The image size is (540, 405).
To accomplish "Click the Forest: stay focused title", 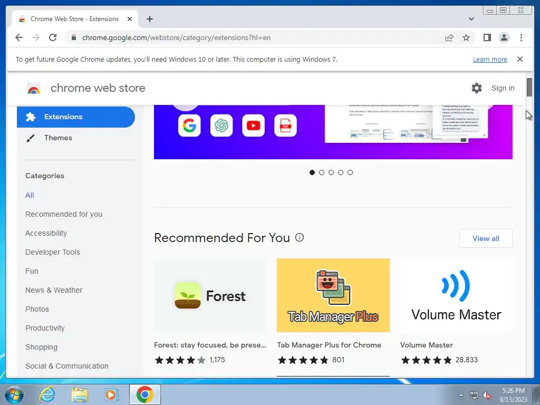I will point(210,345).
